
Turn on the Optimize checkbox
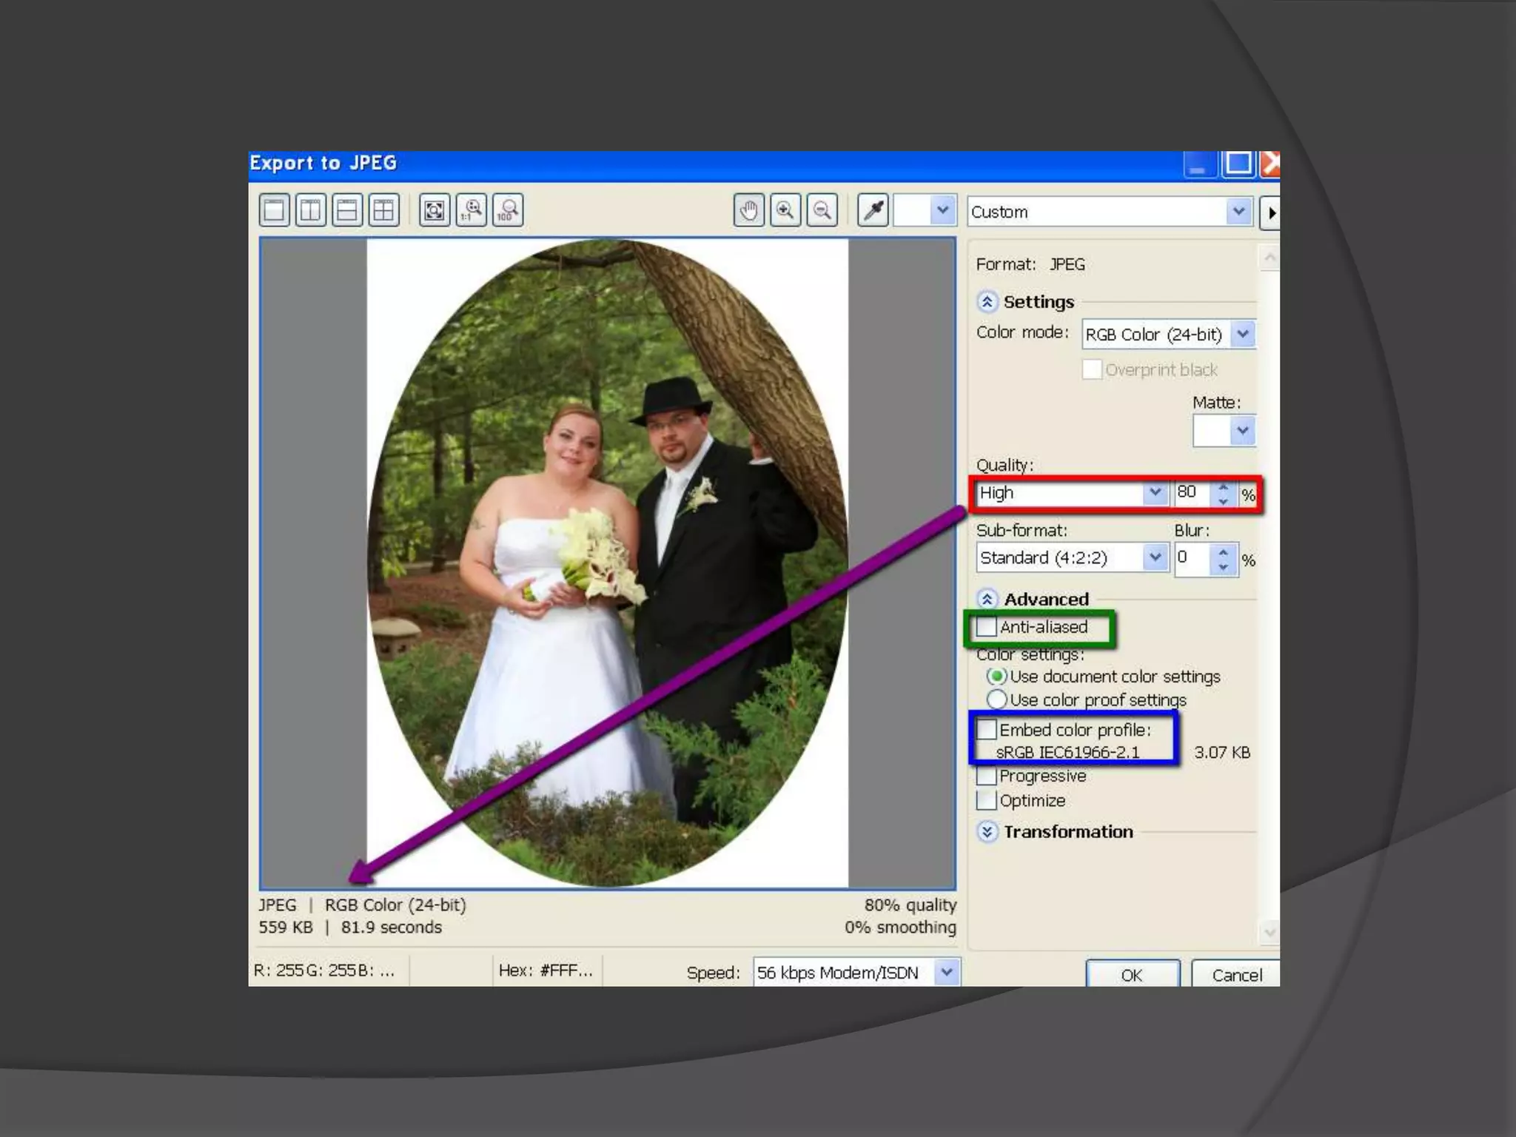987,800
